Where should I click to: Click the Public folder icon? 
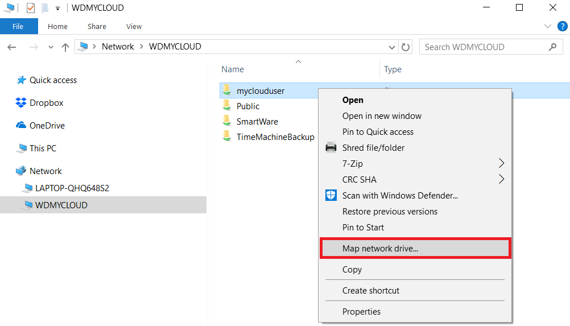[227, 106]
